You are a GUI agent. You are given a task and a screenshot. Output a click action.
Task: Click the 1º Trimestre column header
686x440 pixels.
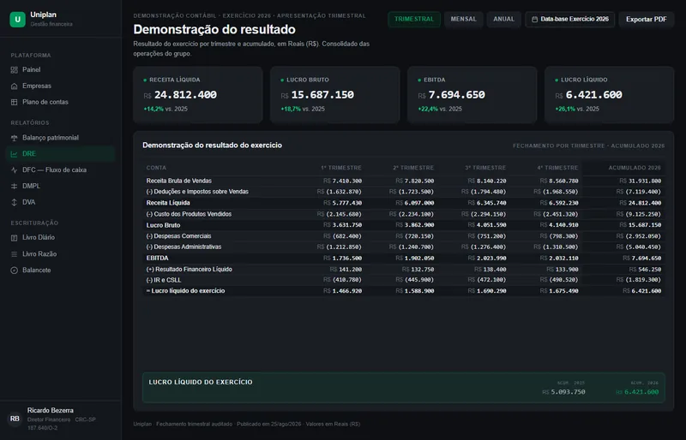(x=341, y=168)
